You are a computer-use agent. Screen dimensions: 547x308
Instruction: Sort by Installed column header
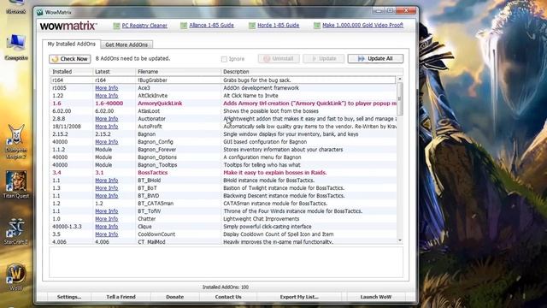click(x=71, y=72)
